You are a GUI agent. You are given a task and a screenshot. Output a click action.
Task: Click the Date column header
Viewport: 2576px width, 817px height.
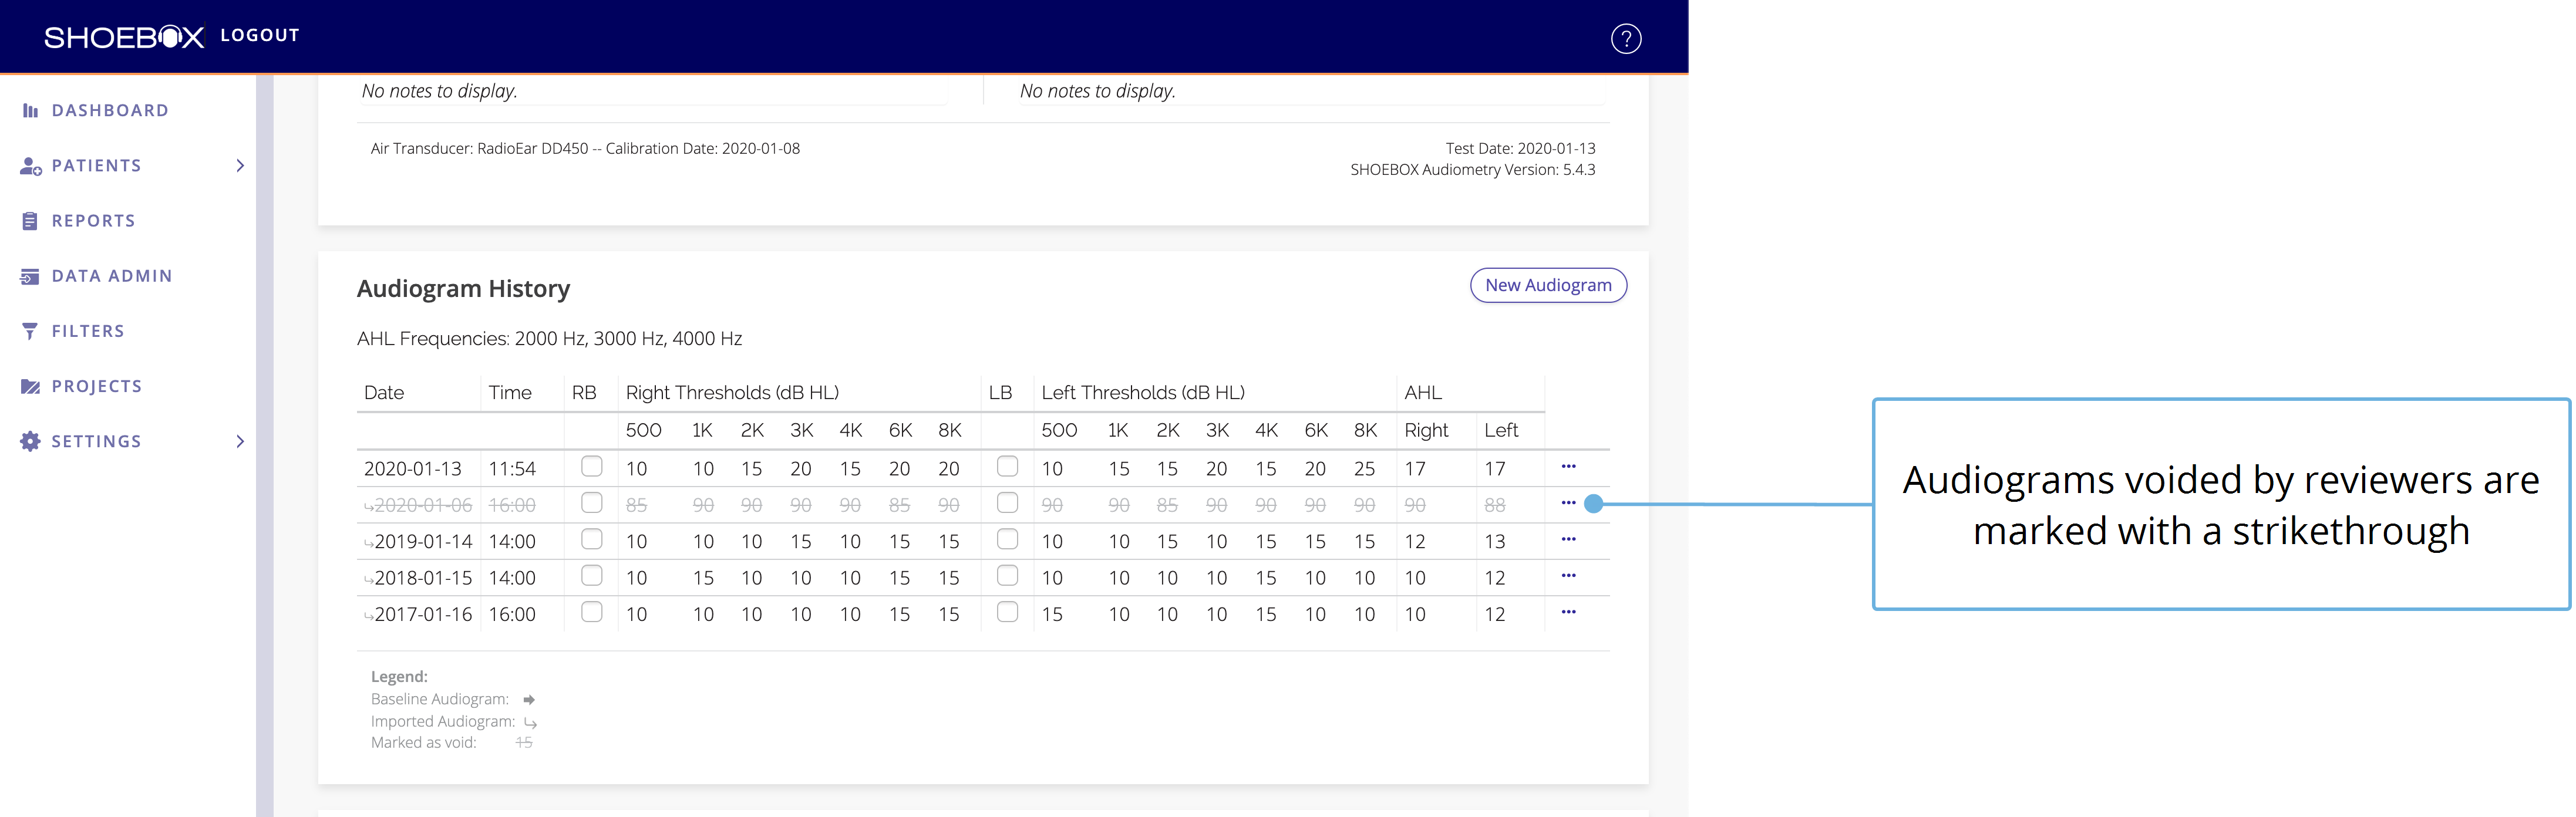coord(384,393)
